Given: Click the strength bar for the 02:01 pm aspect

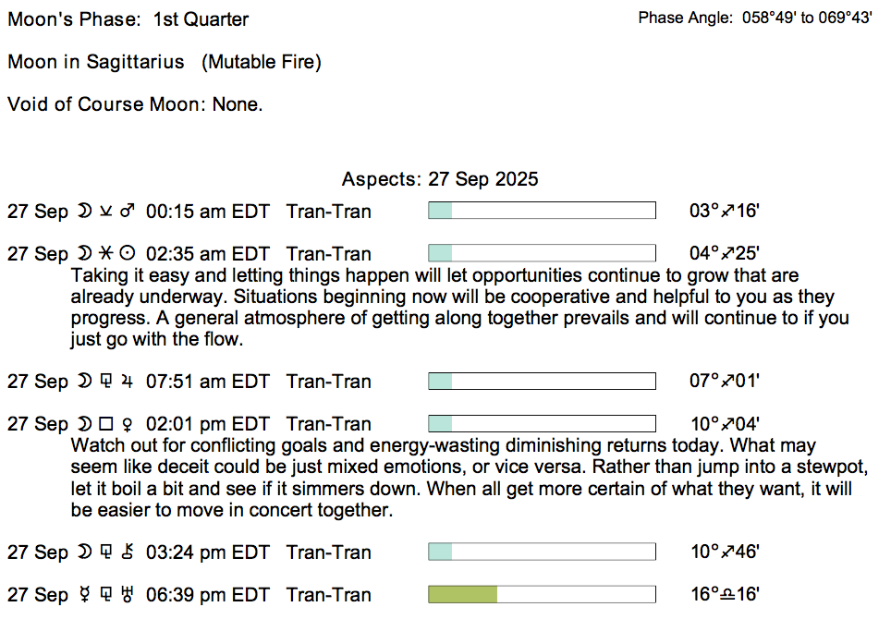Looking at the screenshot, I should coord(542,423).
